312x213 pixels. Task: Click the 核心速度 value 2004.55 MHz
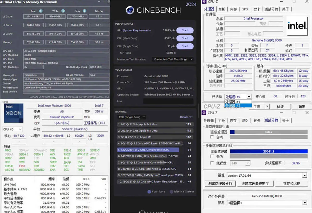pos(238,71)
